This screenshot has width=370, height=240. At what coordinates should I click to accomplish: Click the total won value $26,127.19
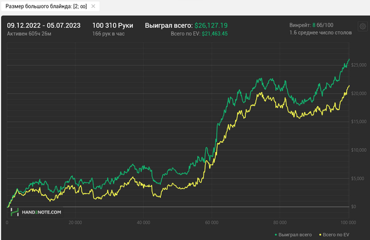click(x=211, y=25)
